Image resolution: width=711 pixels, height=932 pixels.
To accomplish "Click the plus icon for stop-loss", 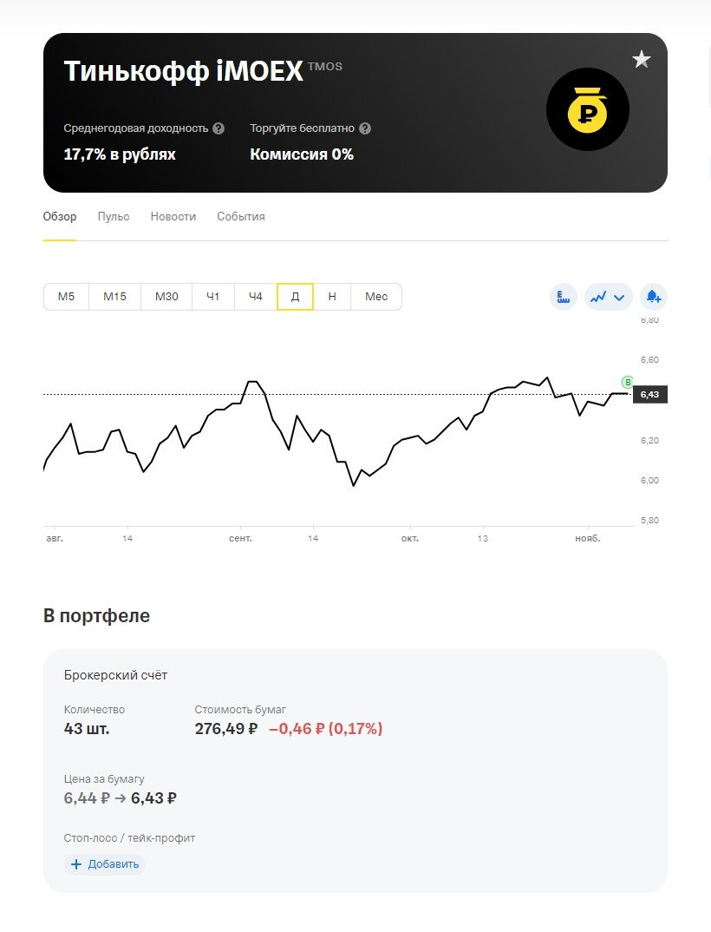I will [76, 864].
